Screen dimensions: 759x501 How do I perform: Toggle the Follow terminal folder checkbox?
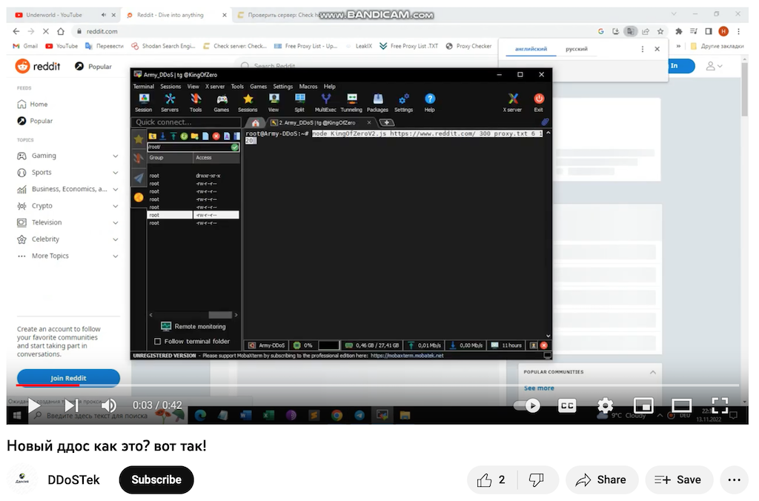tap(157, 341)
